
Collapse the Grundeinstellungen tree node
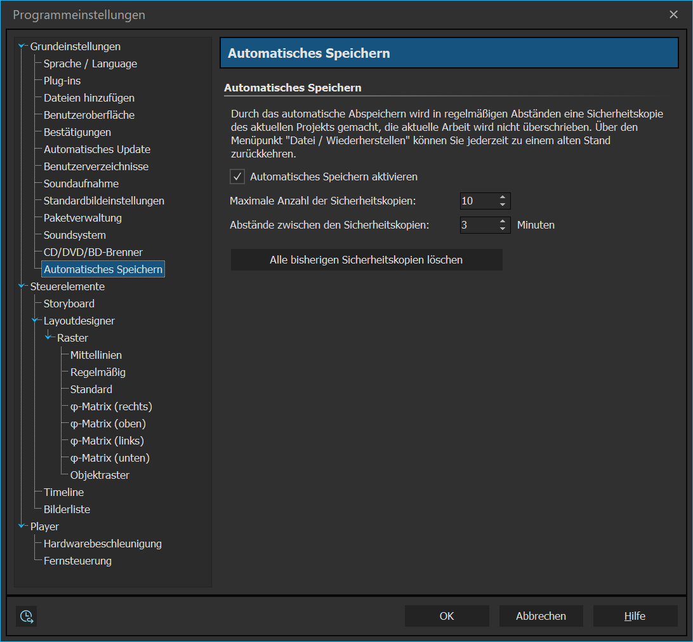point(22,46)
